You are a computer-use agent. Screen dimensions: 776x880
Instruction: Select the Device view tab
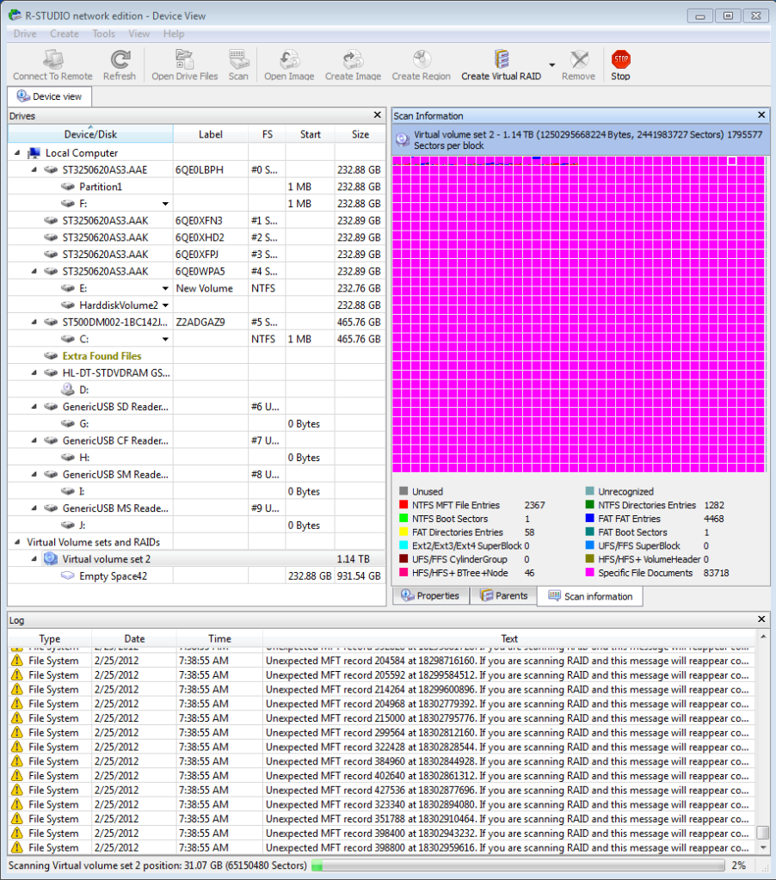49,96
